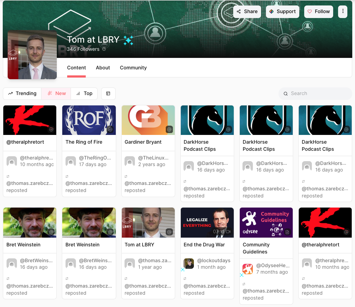The height and width of the screenshot is (307, 355).
Task: Sort content by New
Action: coord(56,93)
